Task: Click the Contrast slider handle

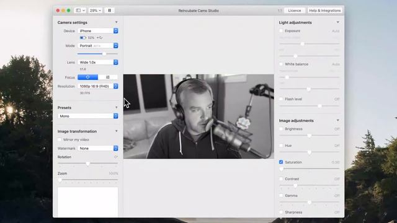Action: 295,186
